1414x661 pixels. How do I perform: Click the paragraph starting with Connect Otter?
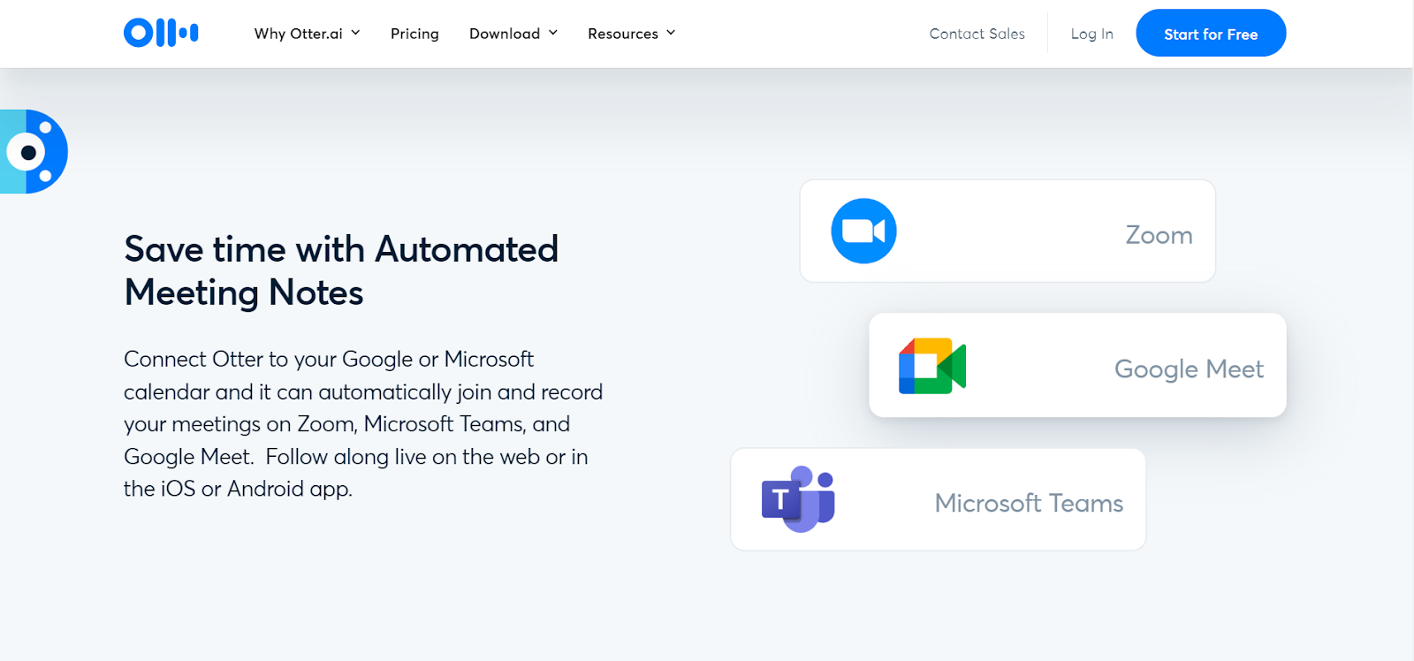click(x=363, y=424)
